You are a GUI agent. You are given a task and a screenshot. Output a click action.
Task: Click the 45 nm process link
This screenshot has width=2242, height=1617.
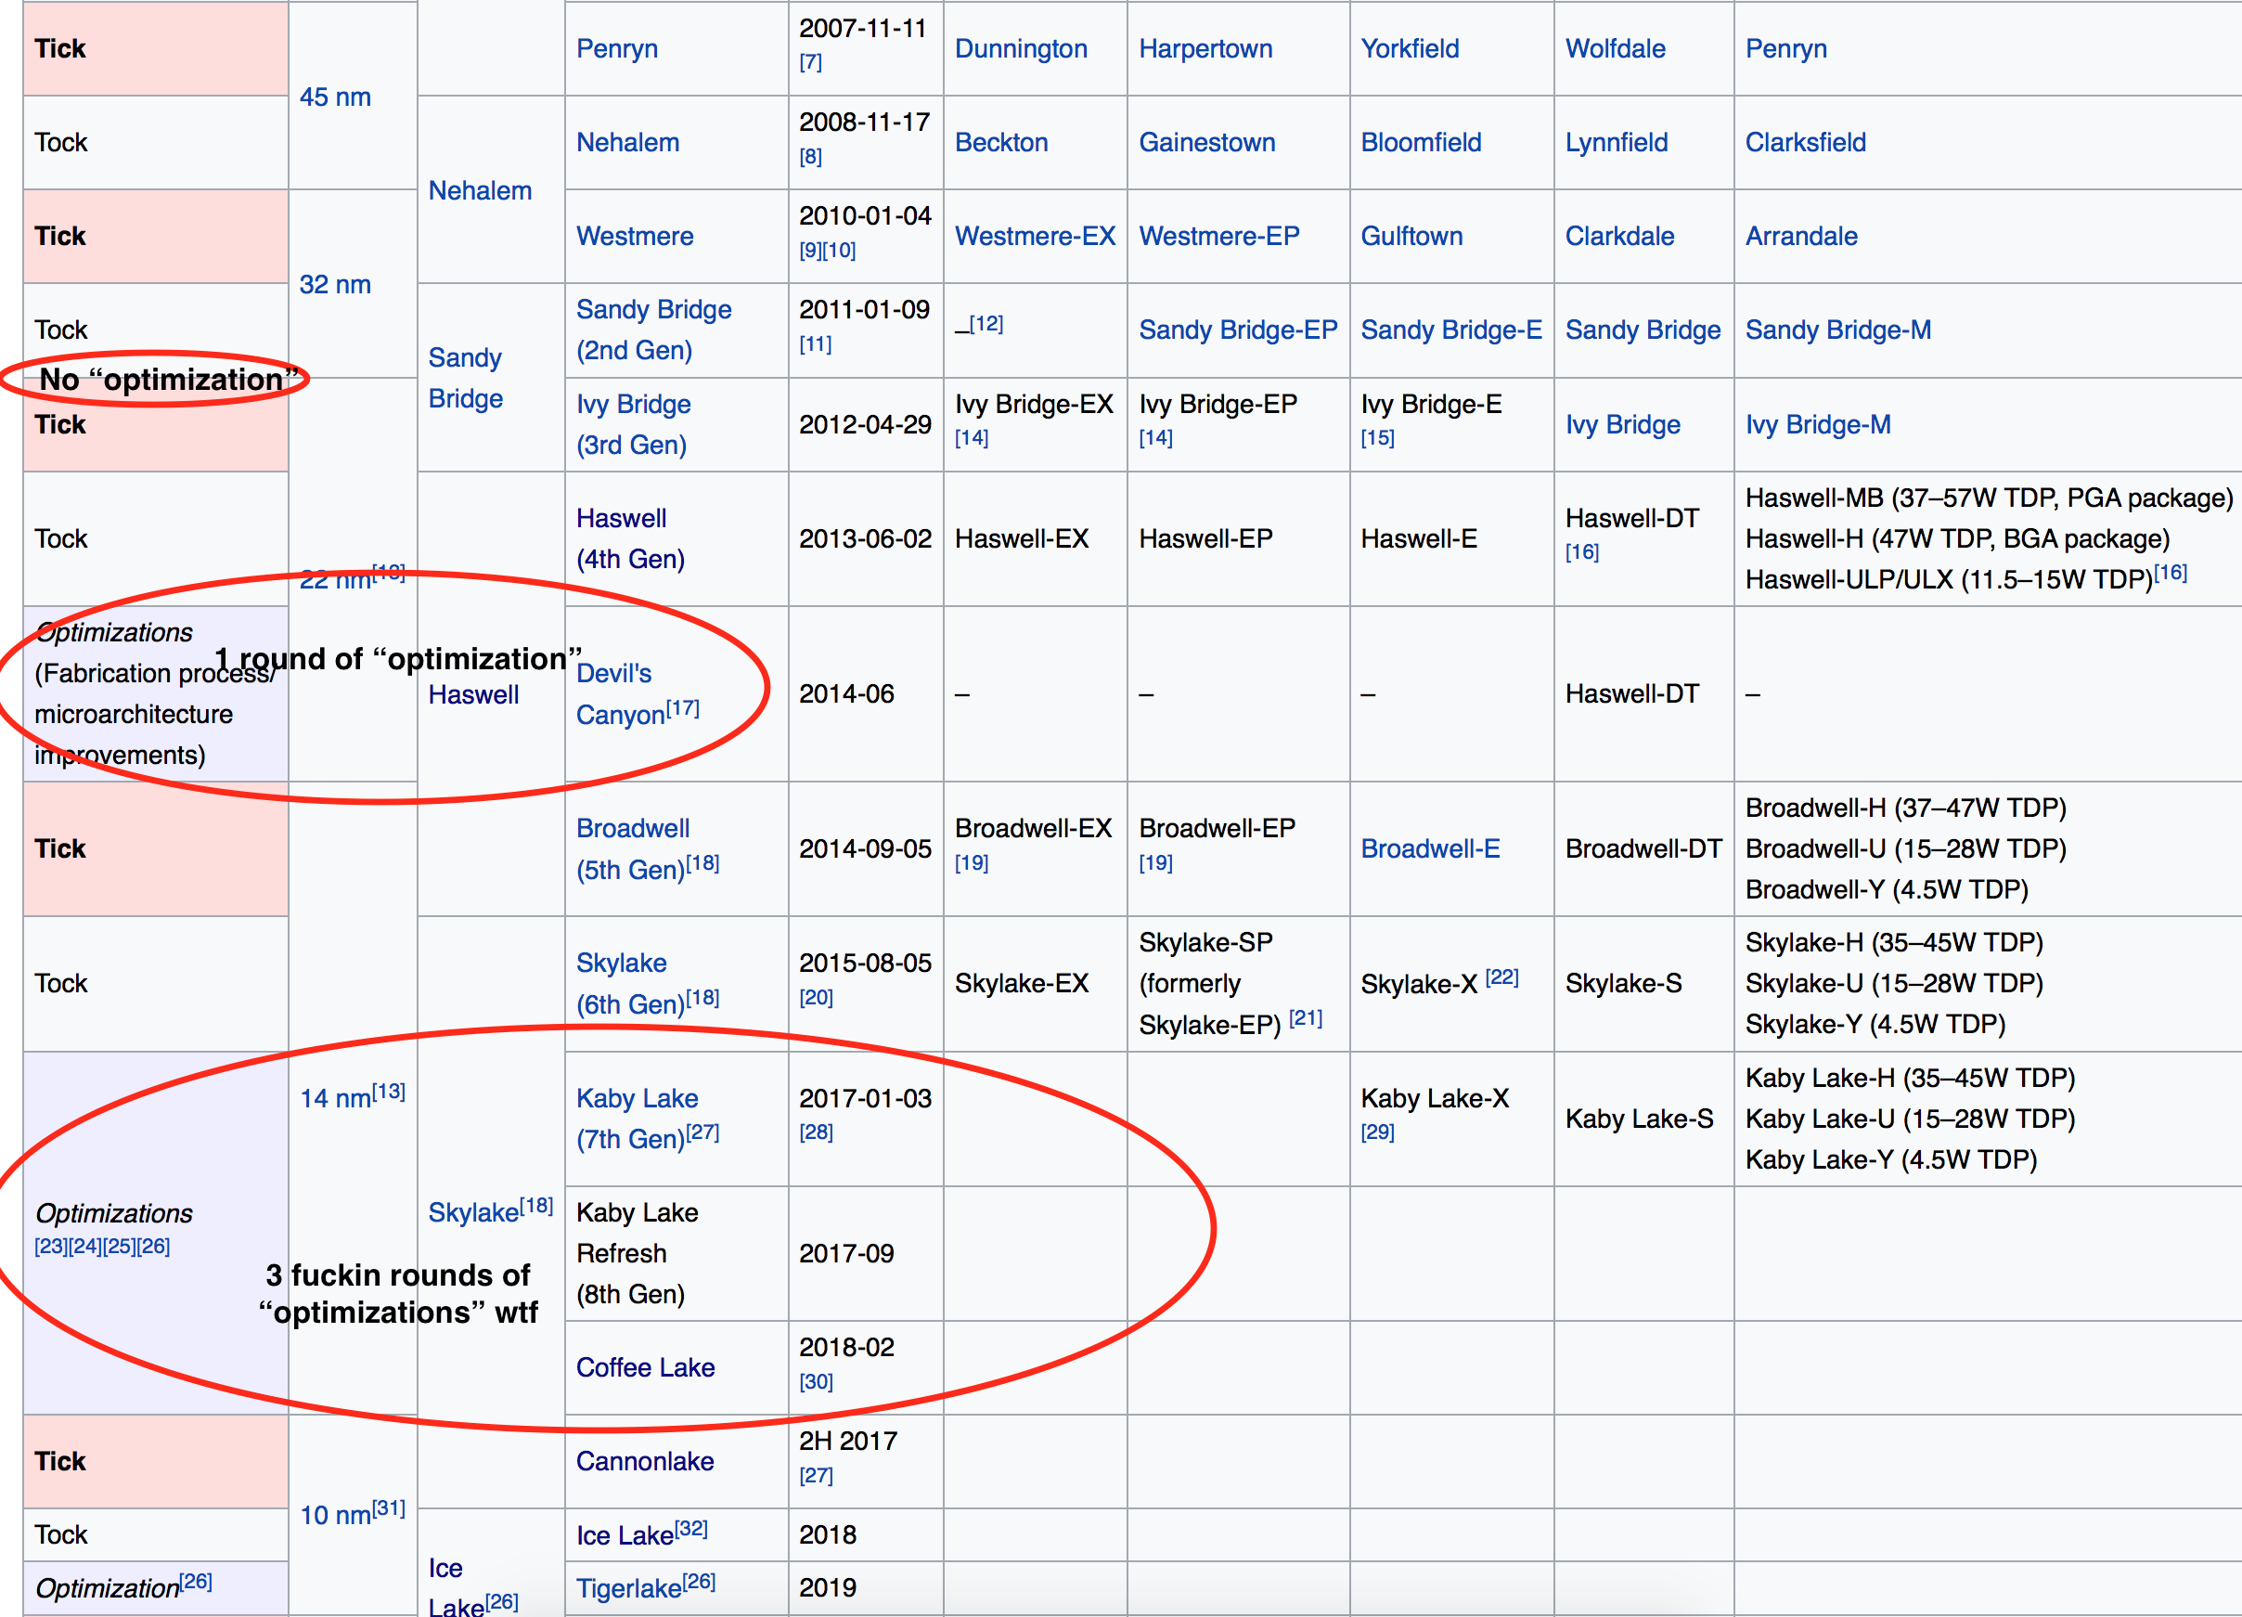click(x=335, y=97)
